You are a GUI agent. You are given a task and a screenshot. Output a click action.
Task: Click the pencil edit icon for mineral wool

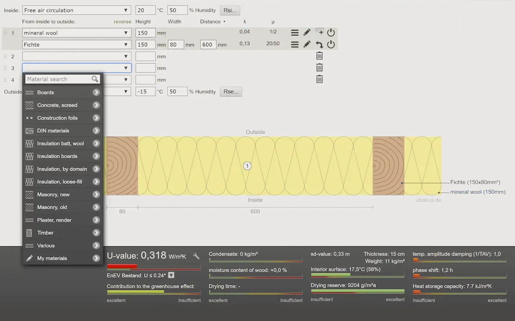pyautogui.click(x=307, y=32)
